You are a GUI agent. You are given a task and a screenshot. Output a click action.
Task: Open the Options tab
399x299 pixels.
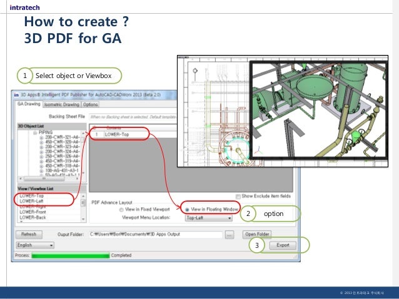pos(90,104)
